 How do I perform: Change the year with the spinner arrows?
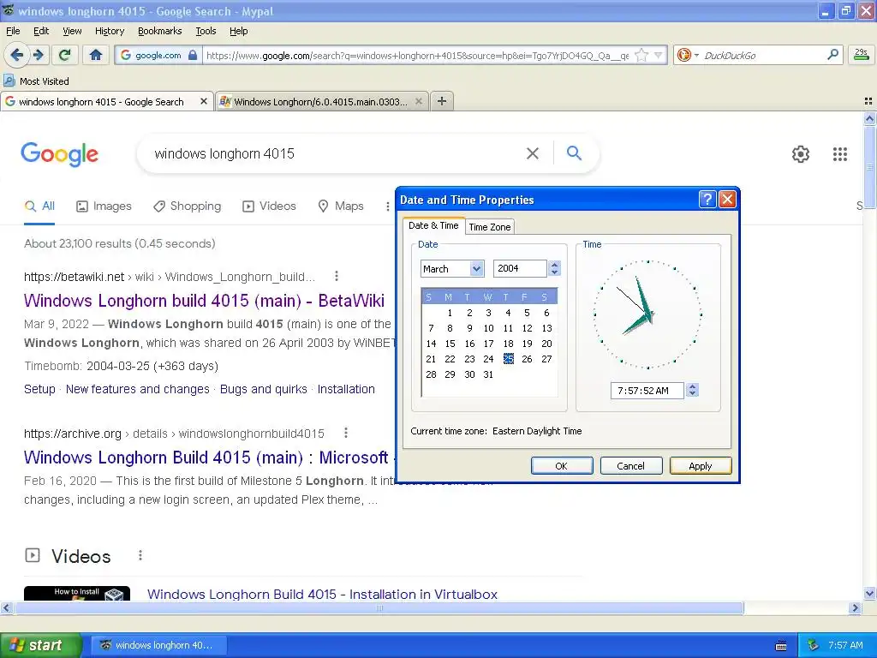(x=554, y=268)
